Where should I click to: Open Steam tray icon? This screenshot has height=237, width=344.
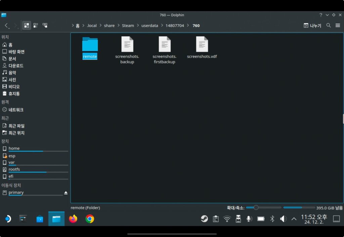tap(205, 219)
